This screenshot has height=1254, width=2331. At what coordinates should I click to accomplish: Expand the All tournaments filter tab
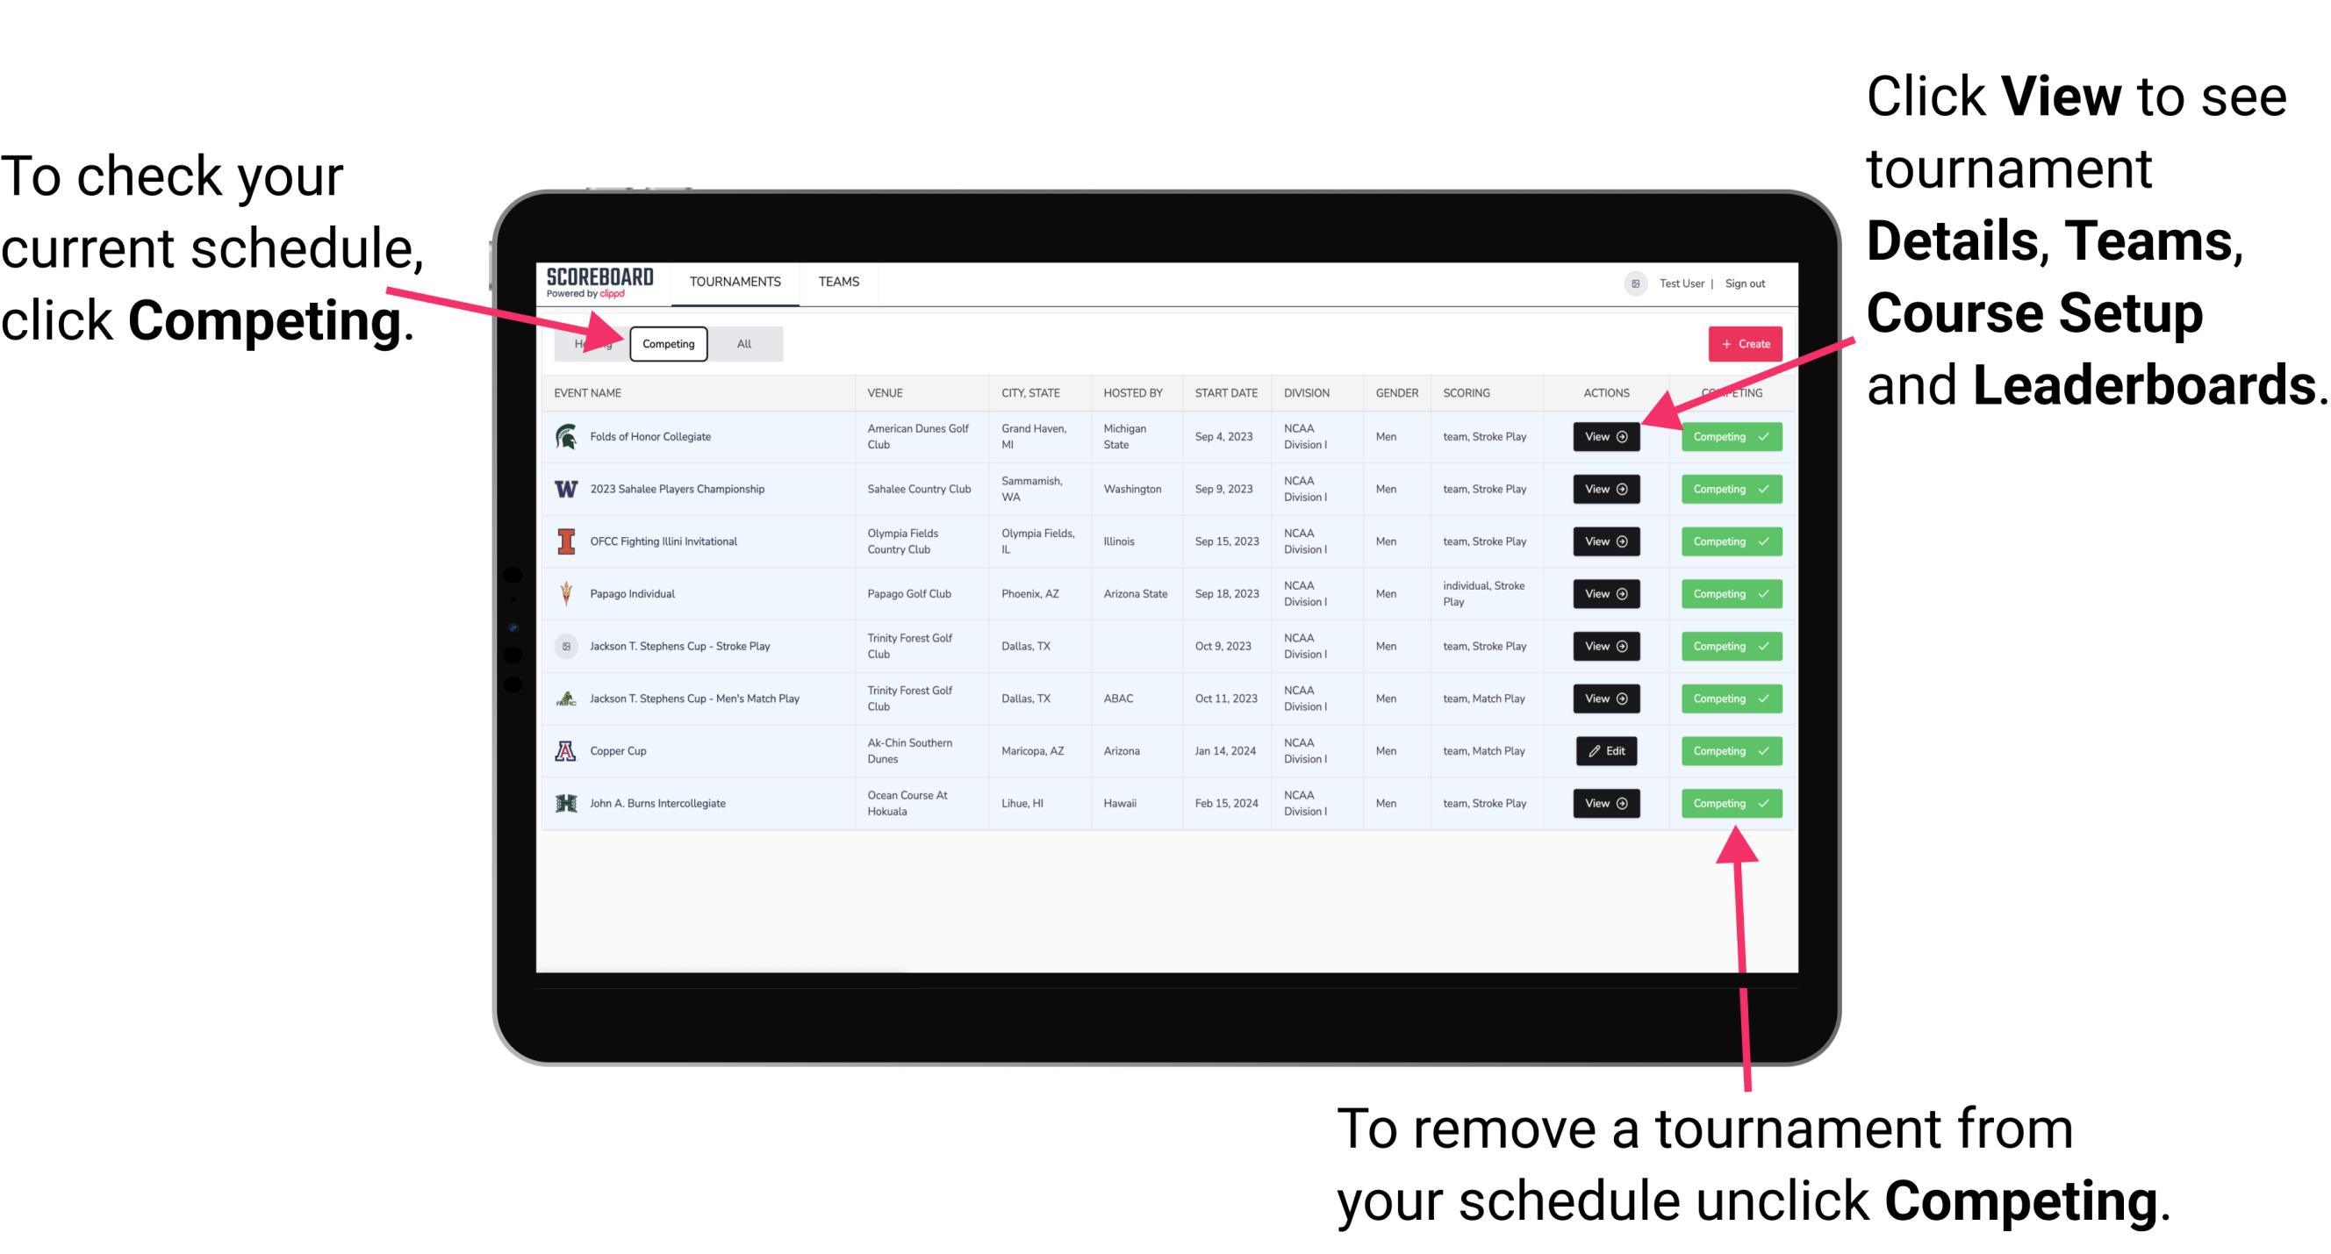pos(740,343)
